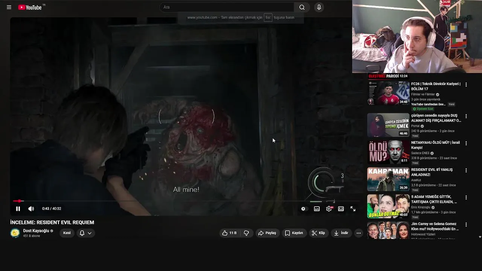Focus the Ara search field
The image size is (482, 271).
coord(227,7)
